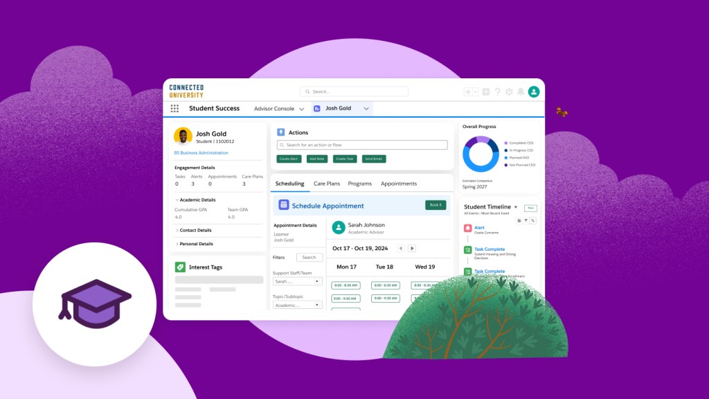Click the Connected University logo
Screen dimensions: 709x399
186,91
